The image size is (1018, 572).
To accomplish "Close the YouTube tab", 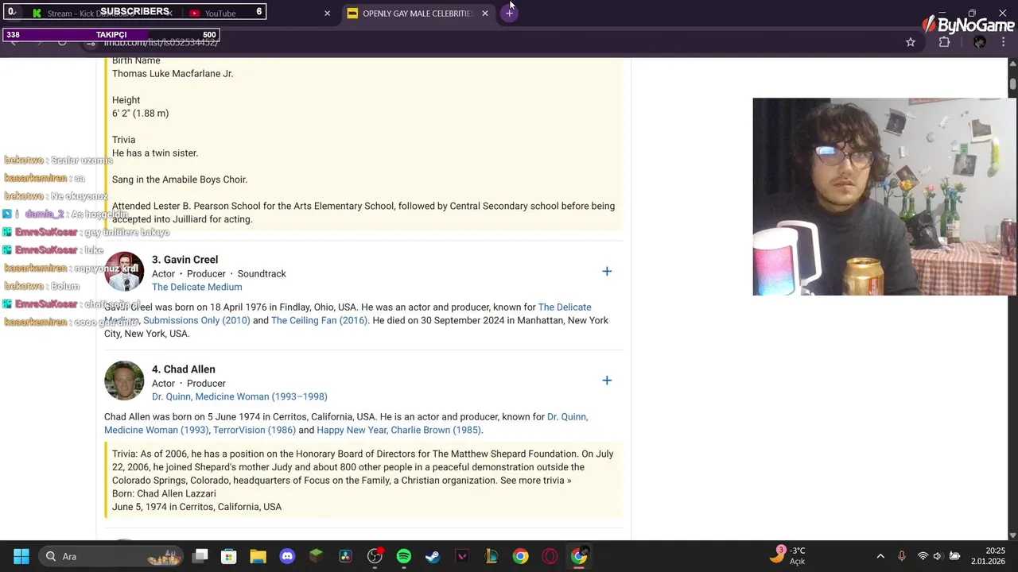I will coord(327,14).
